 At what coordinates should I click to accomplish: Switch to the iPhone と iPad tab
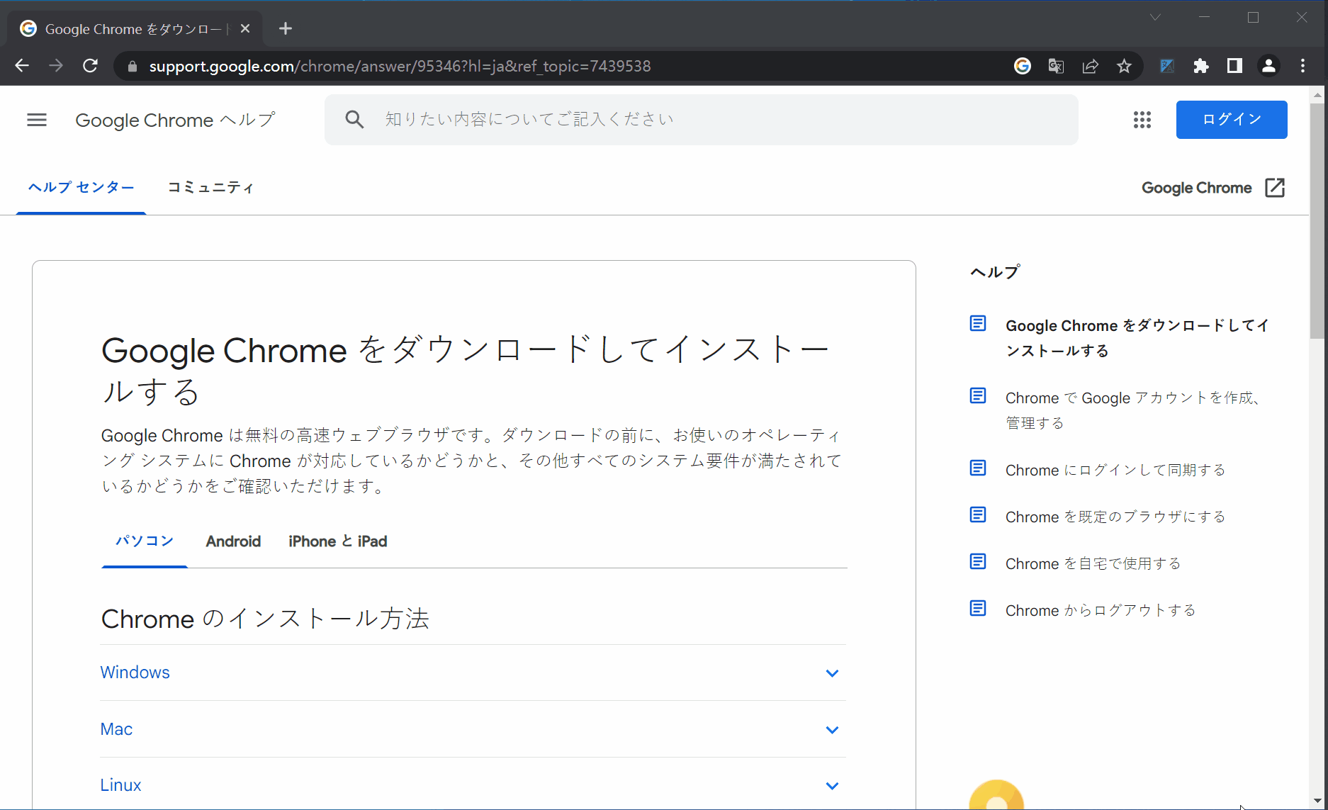337,541
